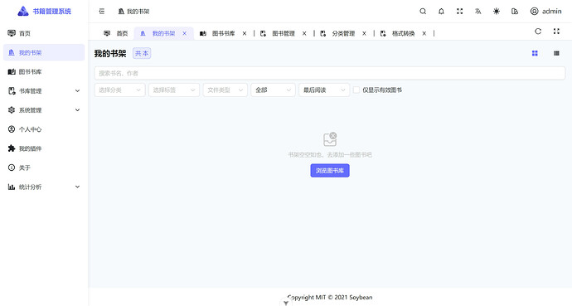The image size is (572, 306).
Task: Expand the 系统管理 sidebar menu
Action: pyautogui.click(x=44, y=110)
